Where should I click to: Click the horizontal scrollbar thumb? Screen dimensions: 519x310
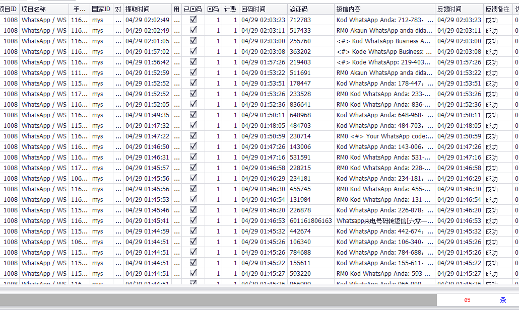point(218,300)
